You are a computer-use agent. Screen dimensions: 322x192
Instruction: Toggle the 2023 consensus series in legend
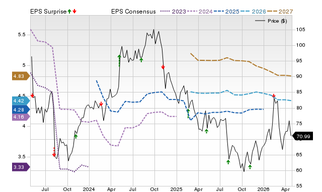coord(173,12)
